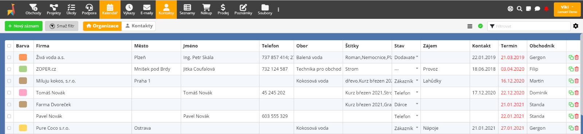Switch to the Kontakty sub-tab
This screenshot has height=134, width=583.
[139, 26]
